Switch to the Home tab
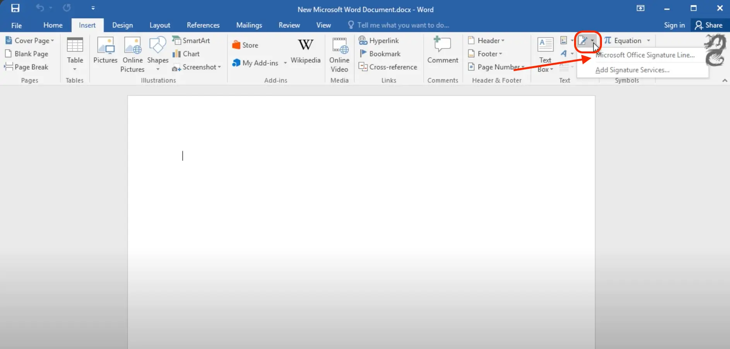 [x=53, y=25]
